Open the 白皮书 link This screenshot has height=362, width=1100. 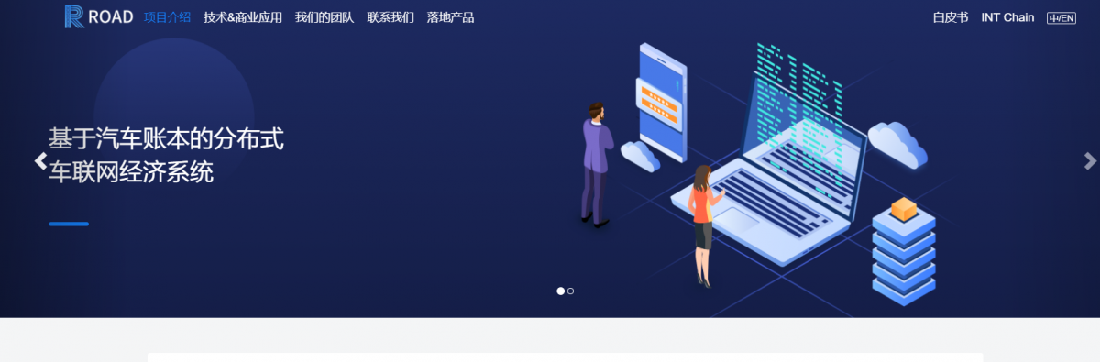(950, 17)
